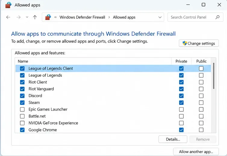Toggle Private for League of Legends
The height and width of the screenshot is (156, 227).
coord(181,75)
